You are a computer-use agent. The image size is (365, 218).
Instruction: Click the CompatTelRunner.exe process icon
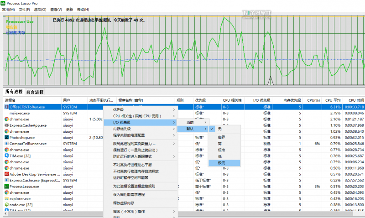pyautogui.click(x=6, y=144)
